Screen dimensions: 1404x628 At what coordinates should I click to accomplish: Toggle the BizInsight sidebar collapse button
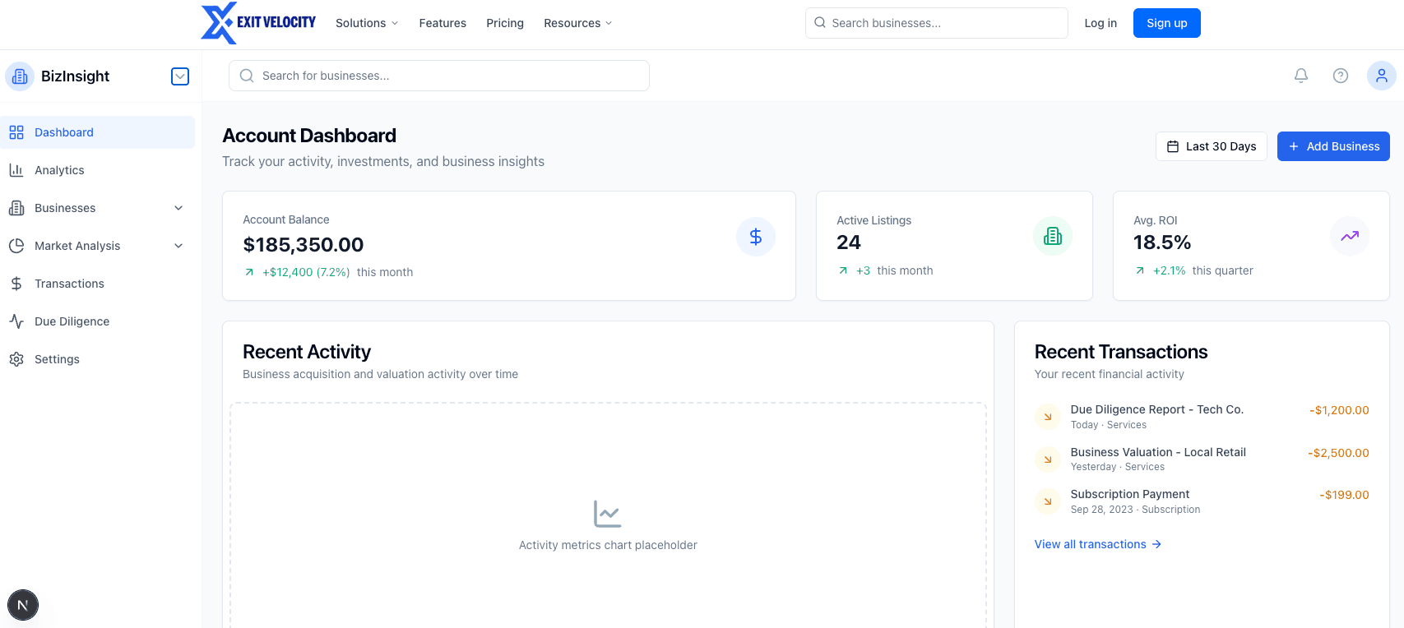[x=180, y=76]
